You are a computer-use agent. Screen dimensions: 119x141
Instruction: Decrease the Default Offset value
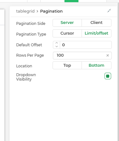coord(57,47)
